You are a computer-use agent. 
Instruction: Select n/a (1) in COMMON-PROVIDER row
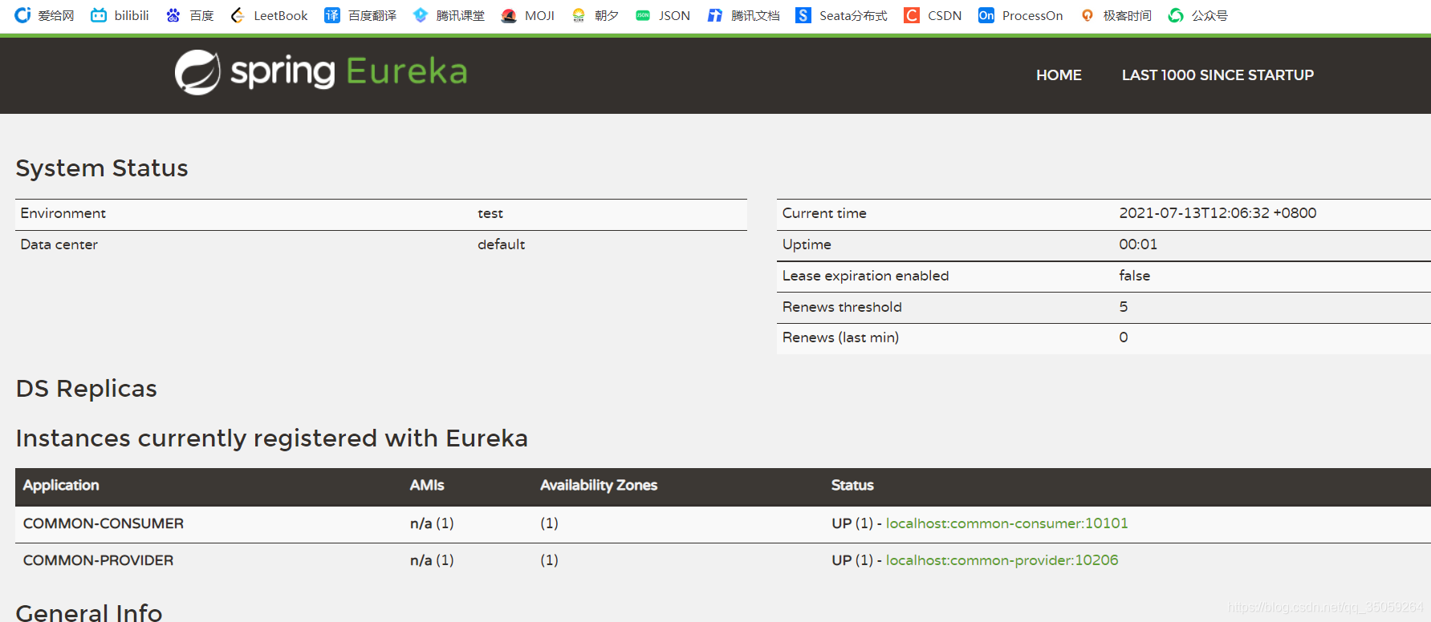(432, 560)
